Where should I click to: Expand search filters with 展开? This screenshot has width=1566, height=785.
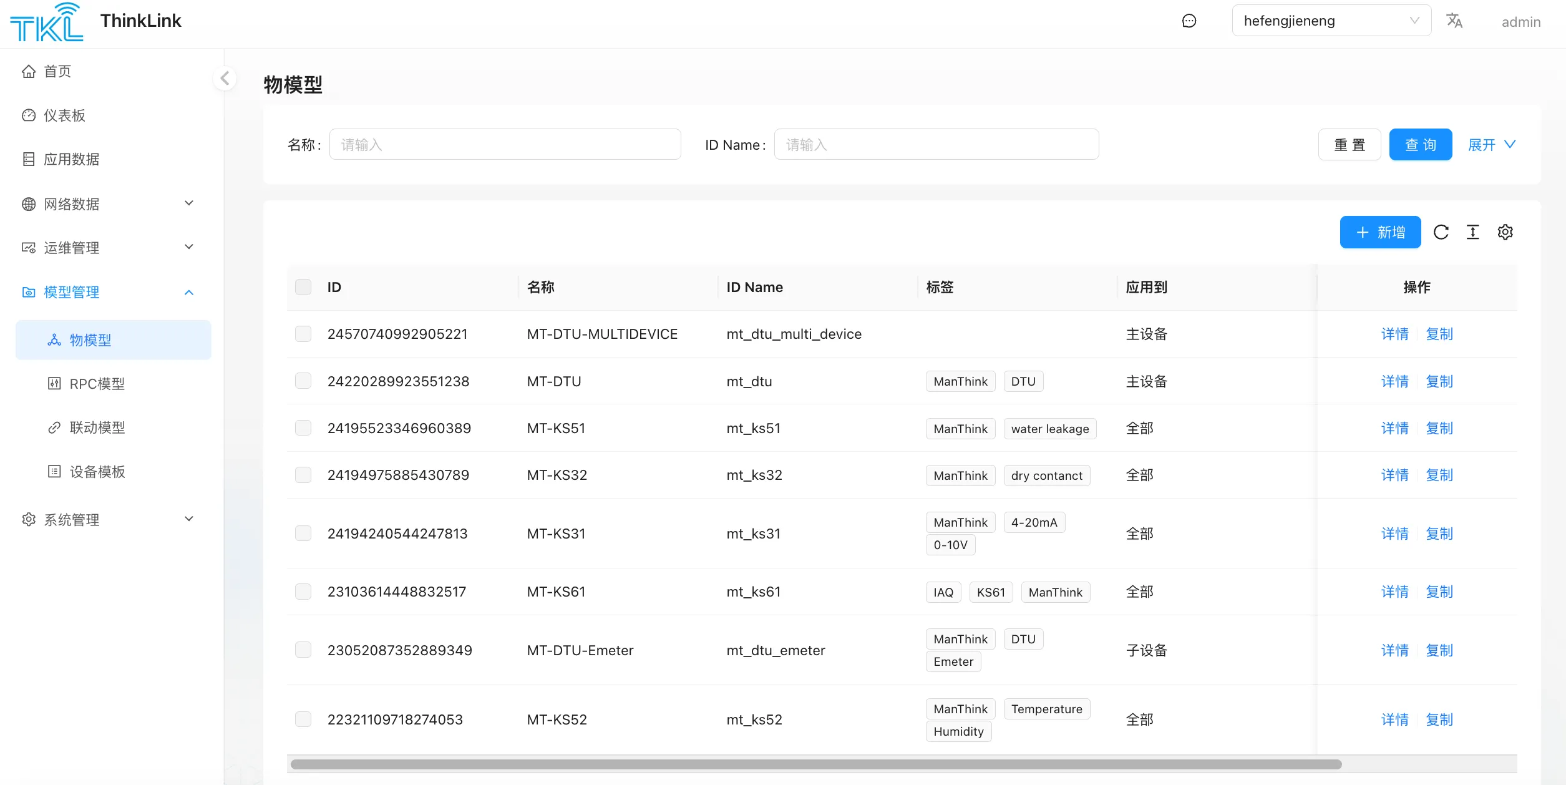coord(1491,145)
